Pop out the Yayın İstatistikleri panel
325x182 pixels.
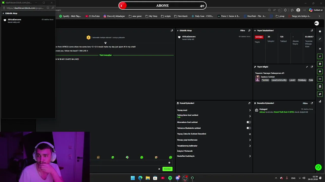[x=312, y=31]
